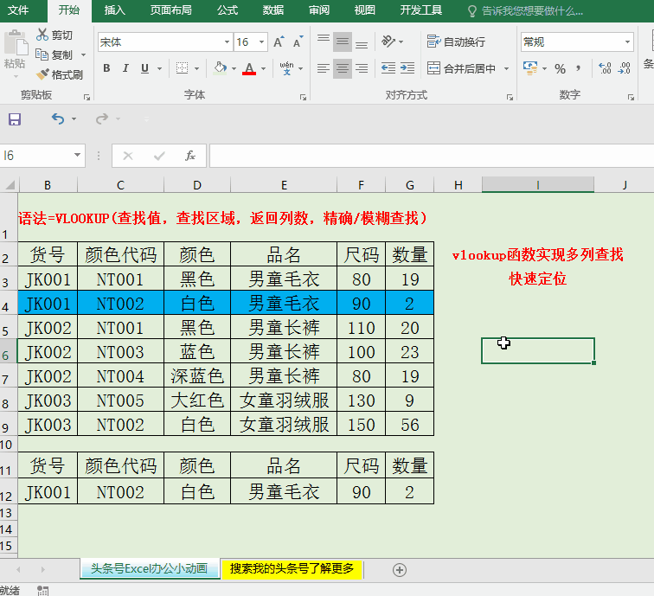654x596 pixels.
Task: Open the Name Box I6 dropdown
Action: click(x=77, y=155)
